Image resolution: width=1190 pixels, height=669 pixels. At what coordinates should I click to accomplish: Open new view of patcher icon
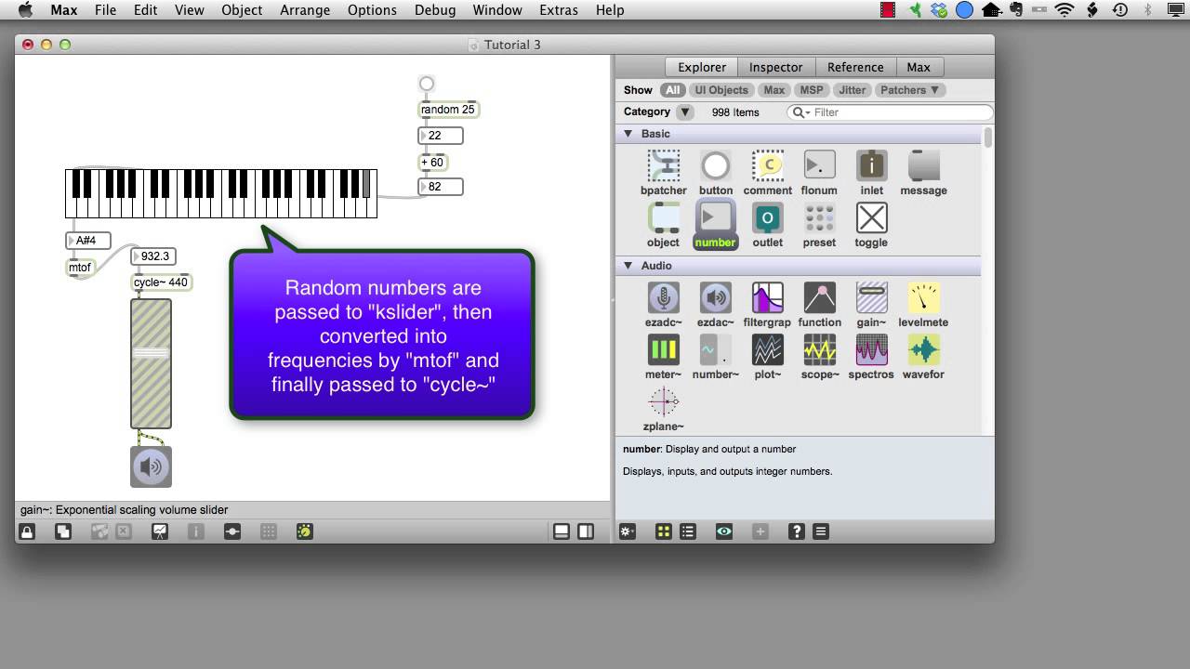pyautogui.click(x=62, y=531)
